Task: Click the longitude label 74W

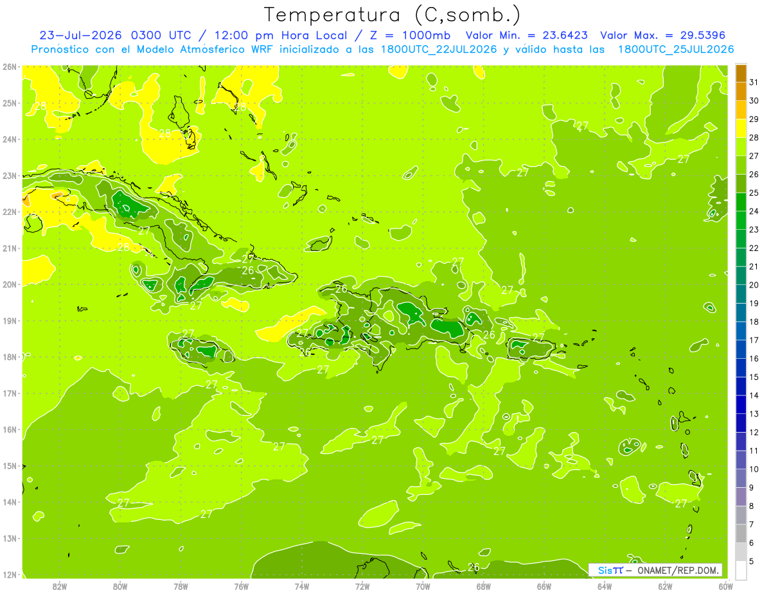Action: 302,585
